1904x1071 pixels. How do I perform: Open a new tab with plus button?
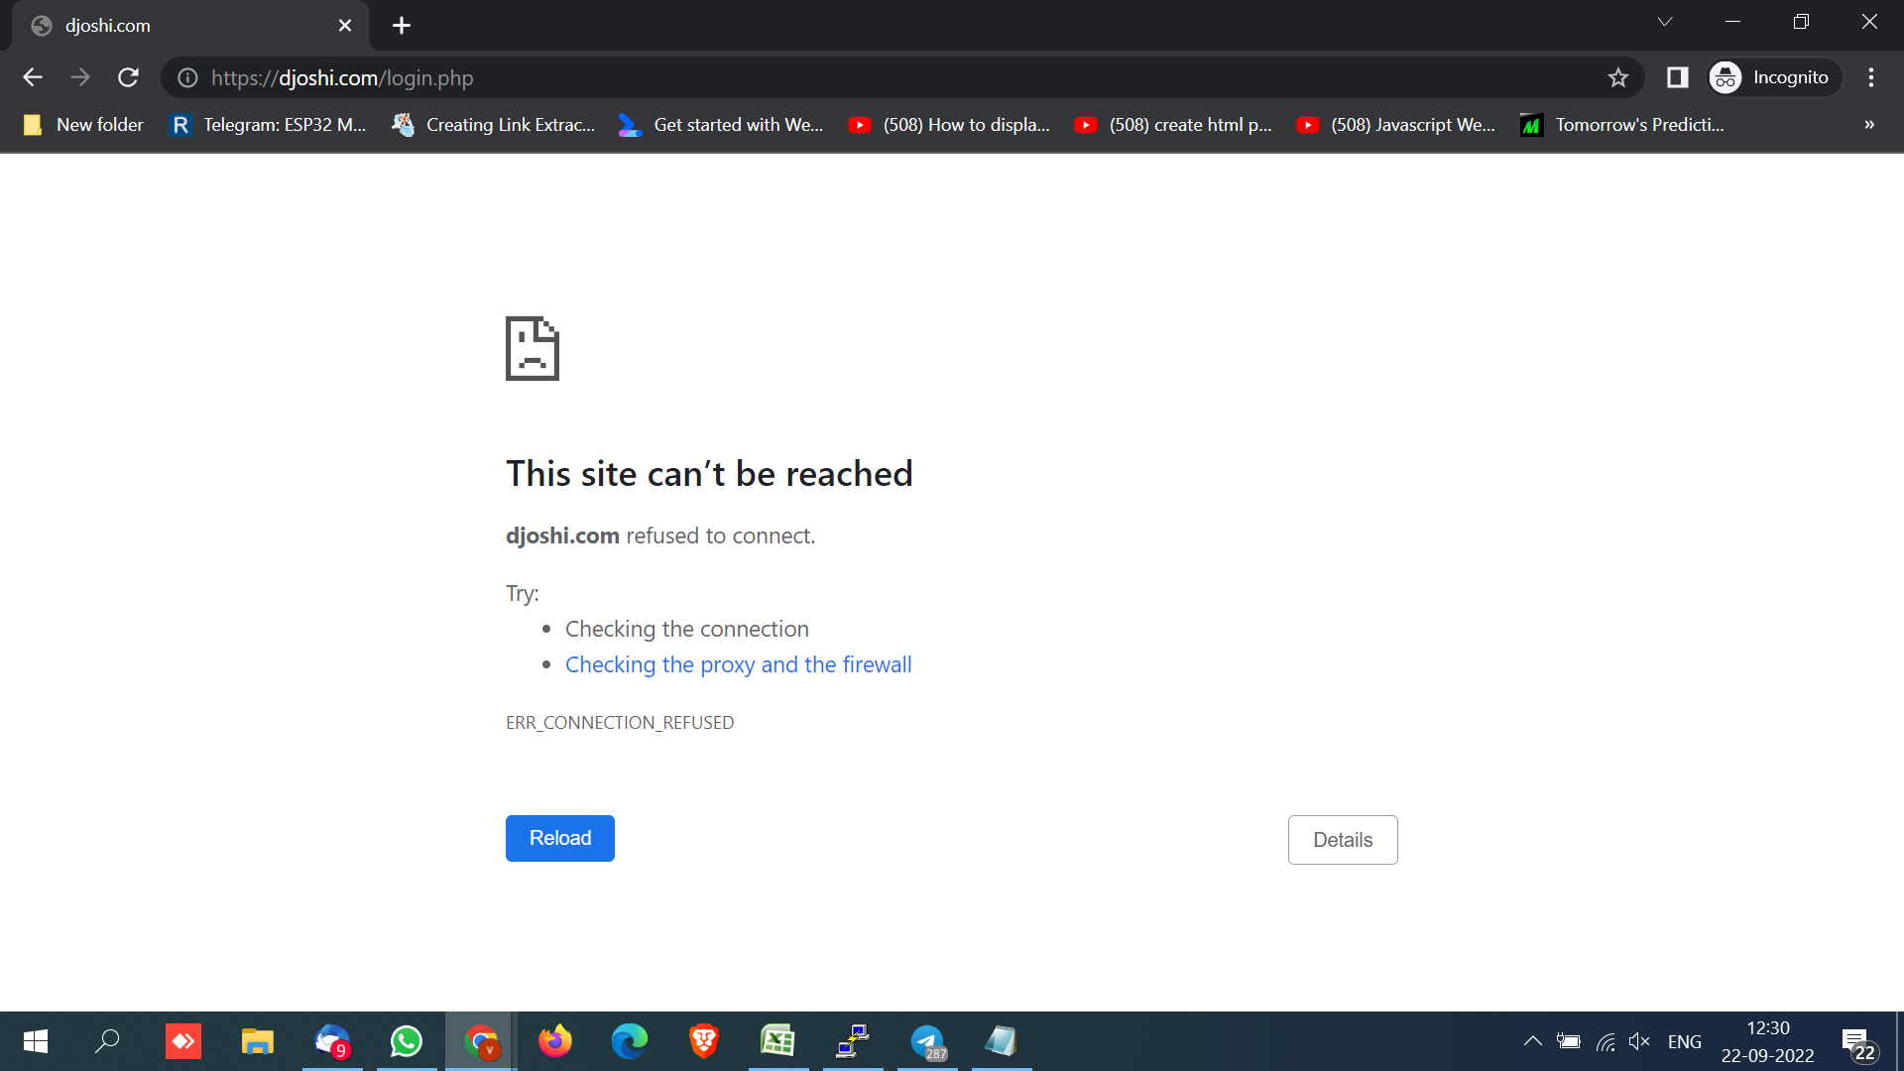(x=402, y=26)
